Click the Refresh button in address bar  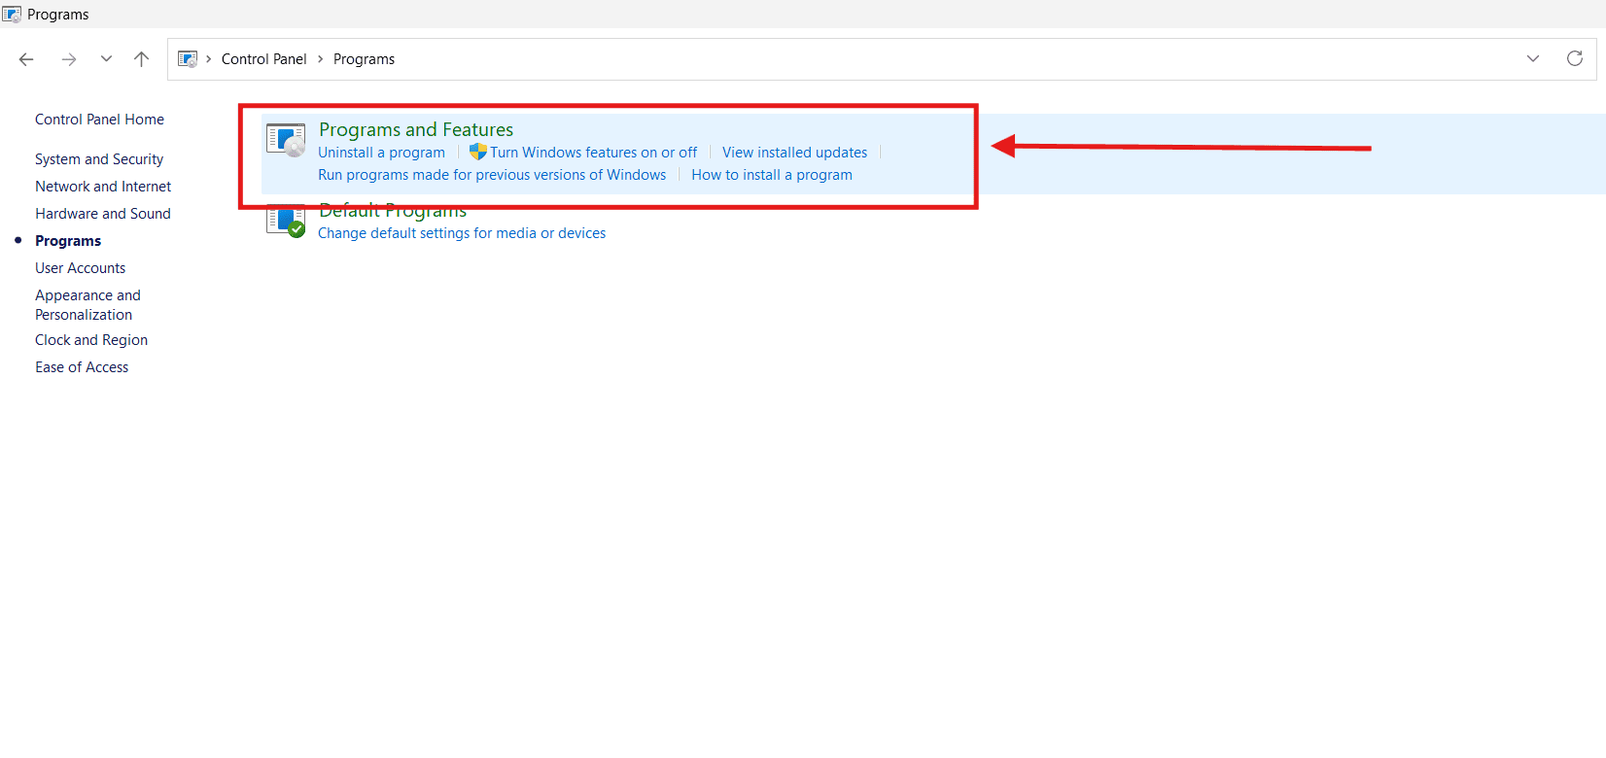pos(1574,59)
